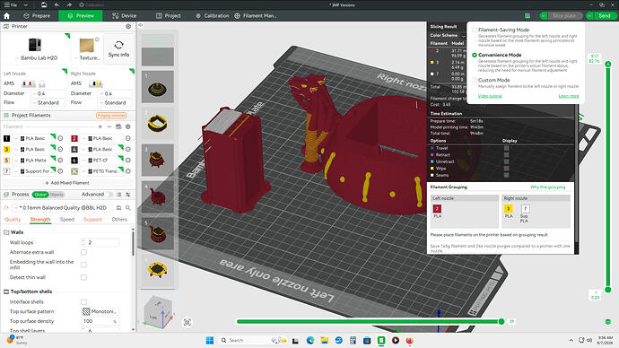Go to the Home screen icon

point(6,16)
